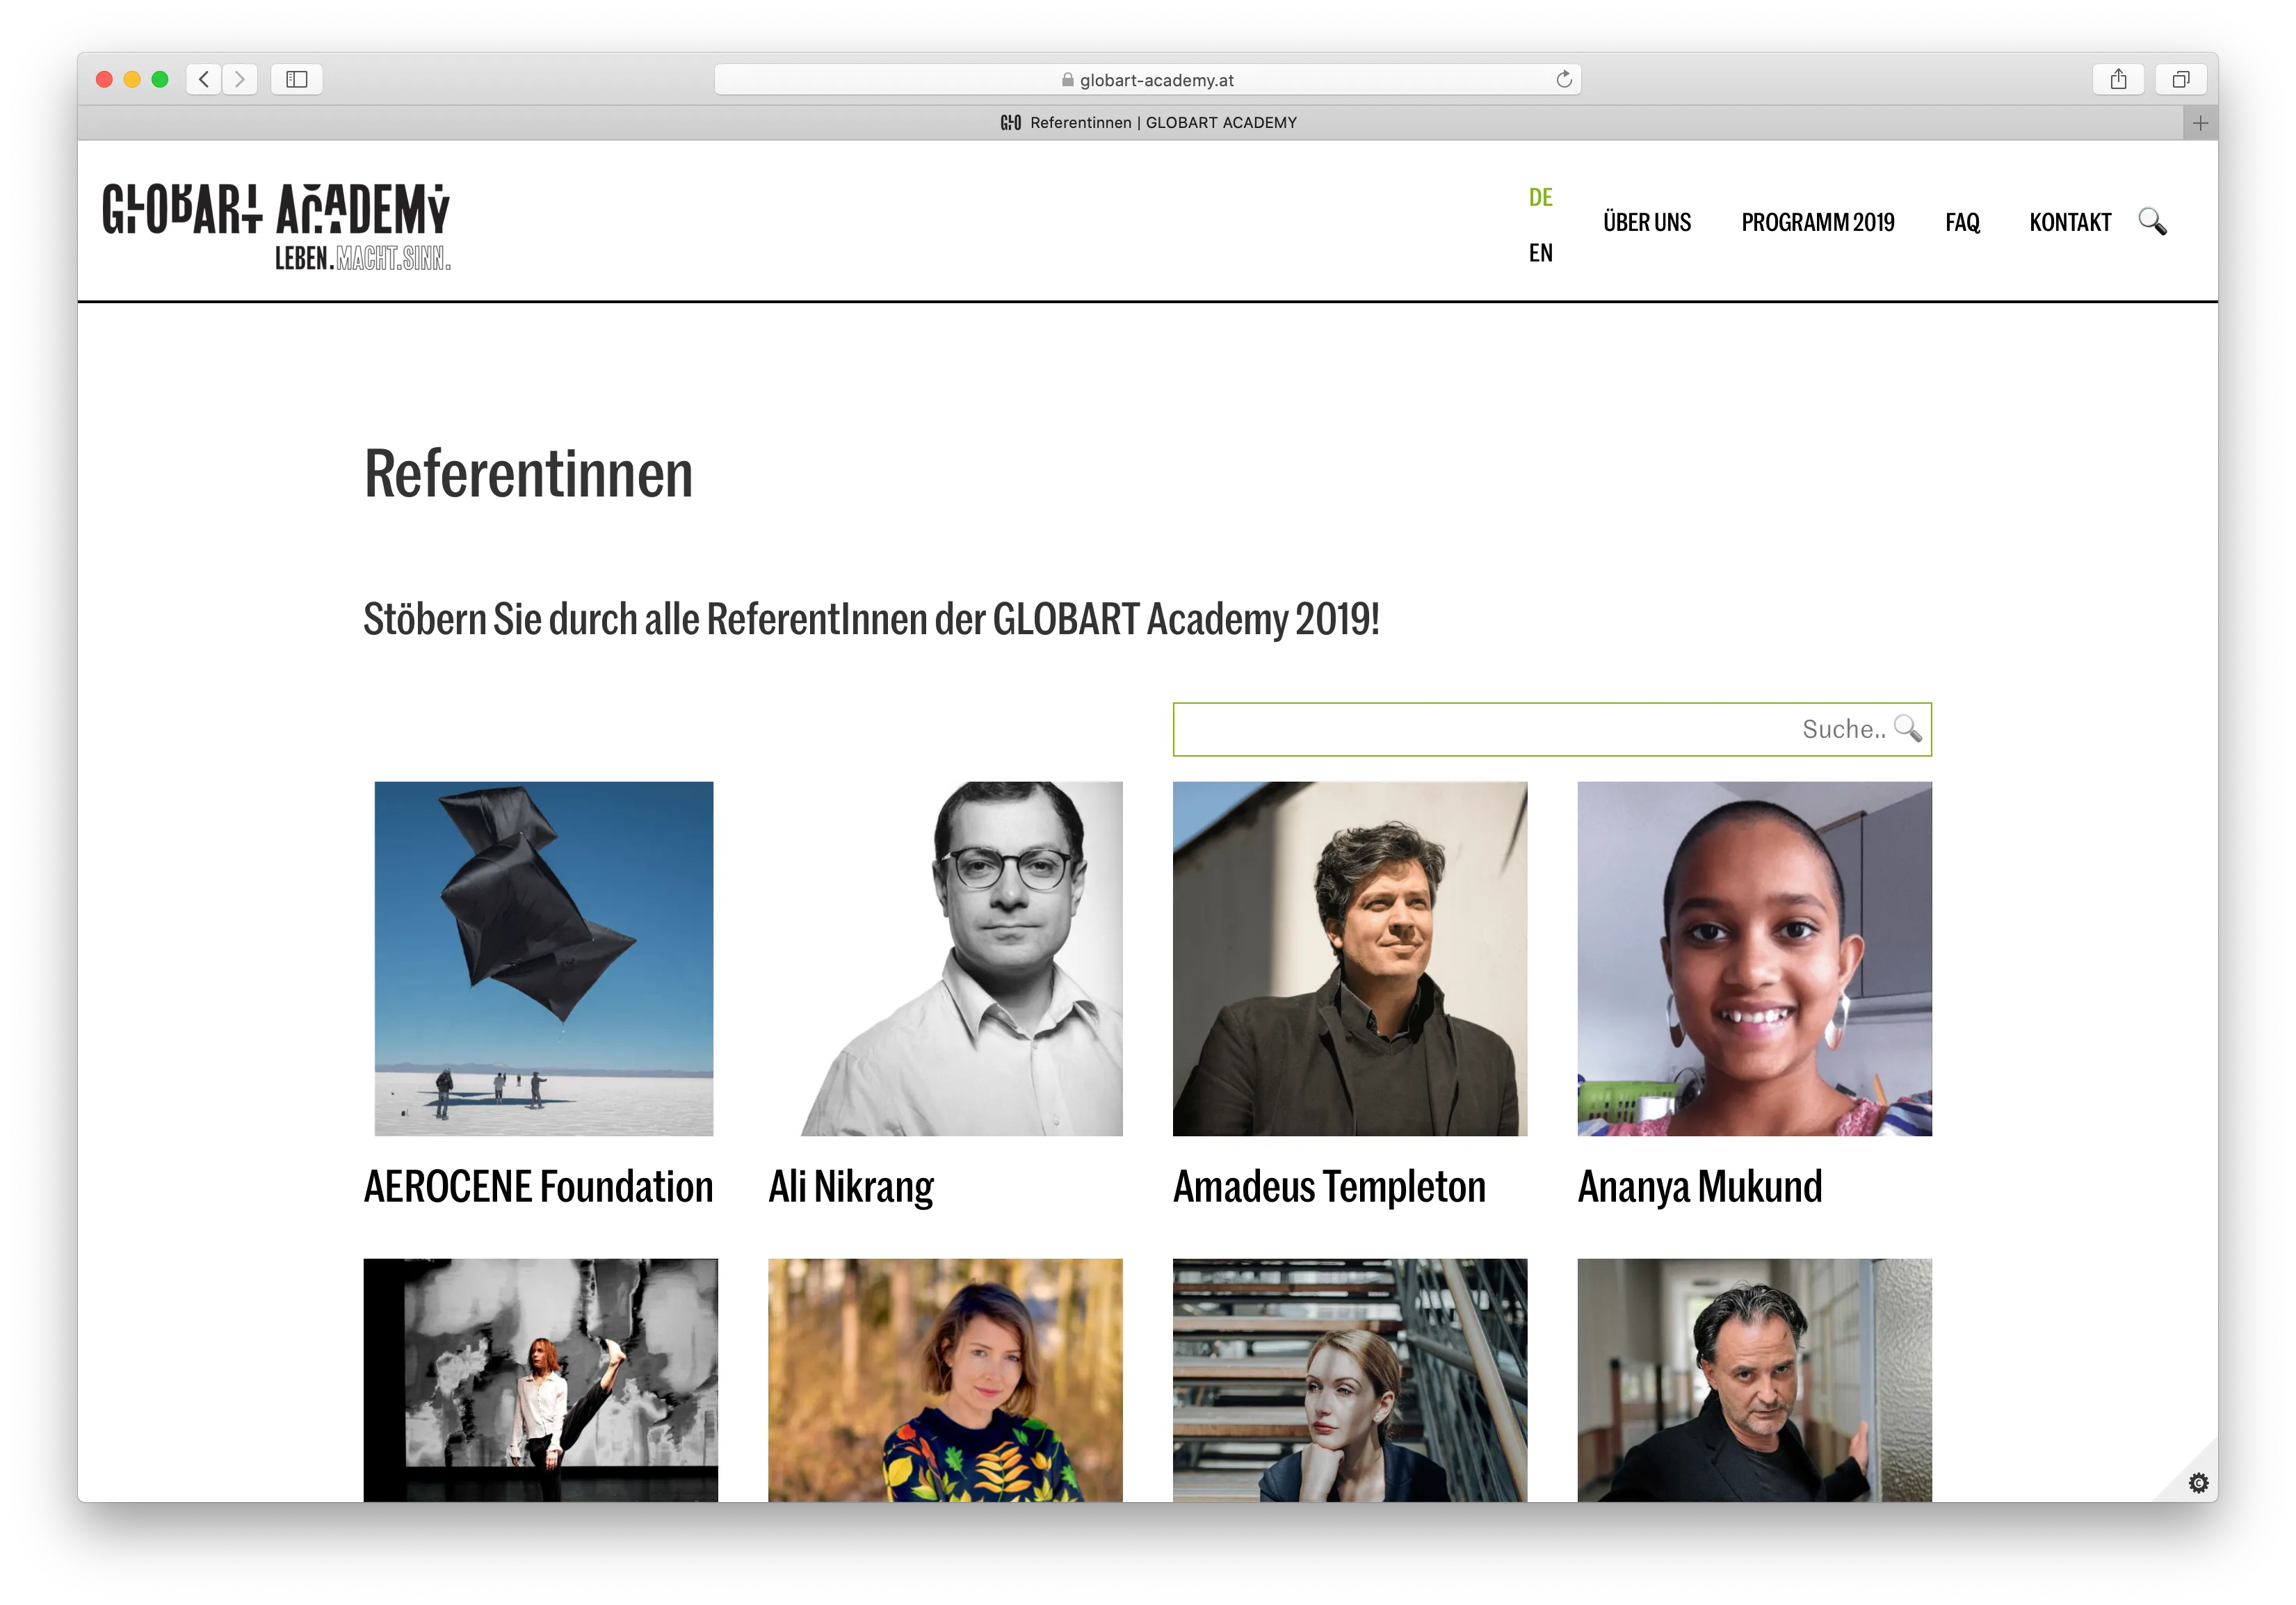Click the Safari back arrow button
This screenshot has height=1605, width=2296.
tap(204, 79)
